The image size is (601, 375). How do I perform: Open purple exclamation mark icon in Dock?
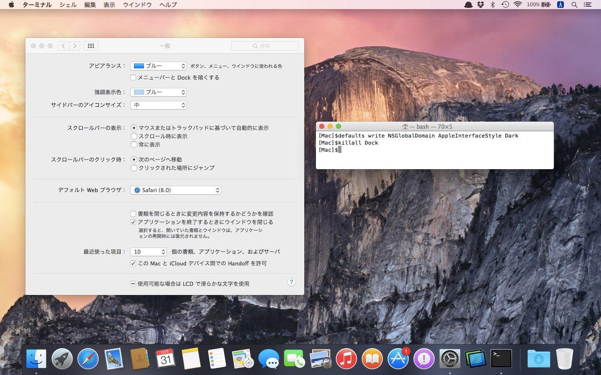coord(424,358)
